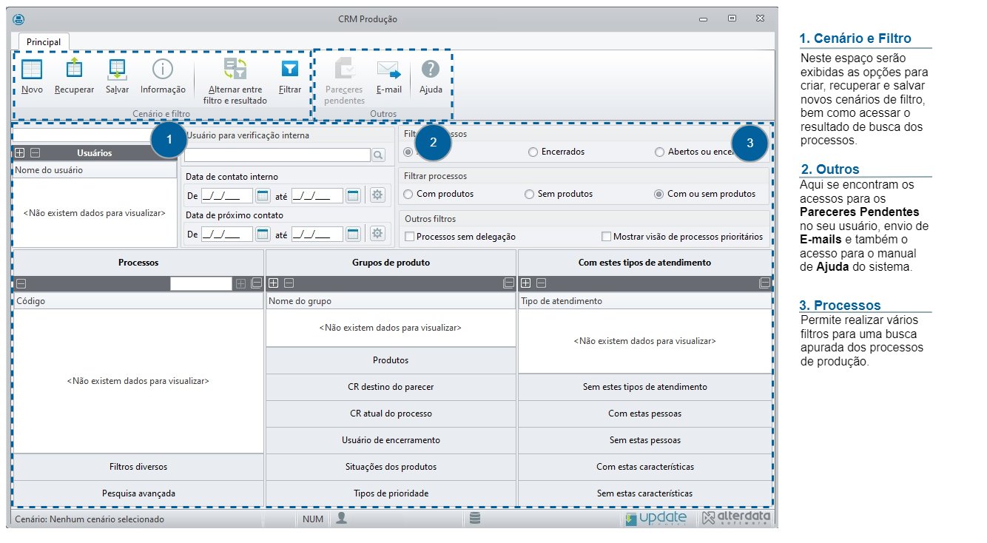Collapse all in Usuários panel minus button
Screen dimensions: 987x543
35,153
